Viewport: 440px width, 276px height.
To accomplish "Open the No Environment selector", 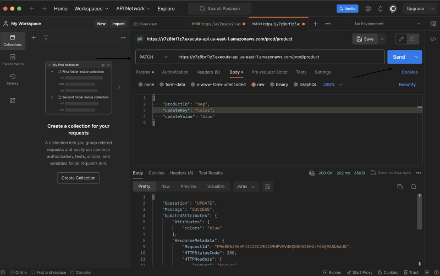I will (388, 24).
